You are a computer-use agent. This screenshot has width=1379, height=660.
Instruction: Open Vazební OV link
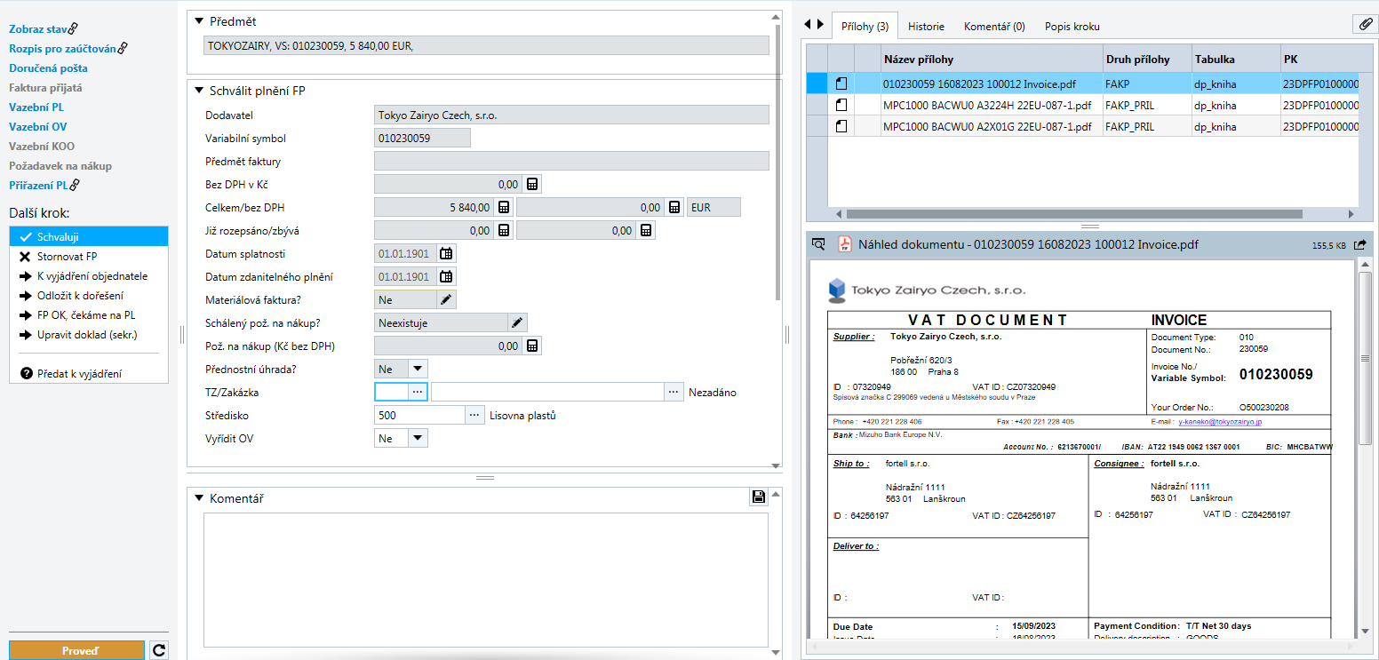37,127
